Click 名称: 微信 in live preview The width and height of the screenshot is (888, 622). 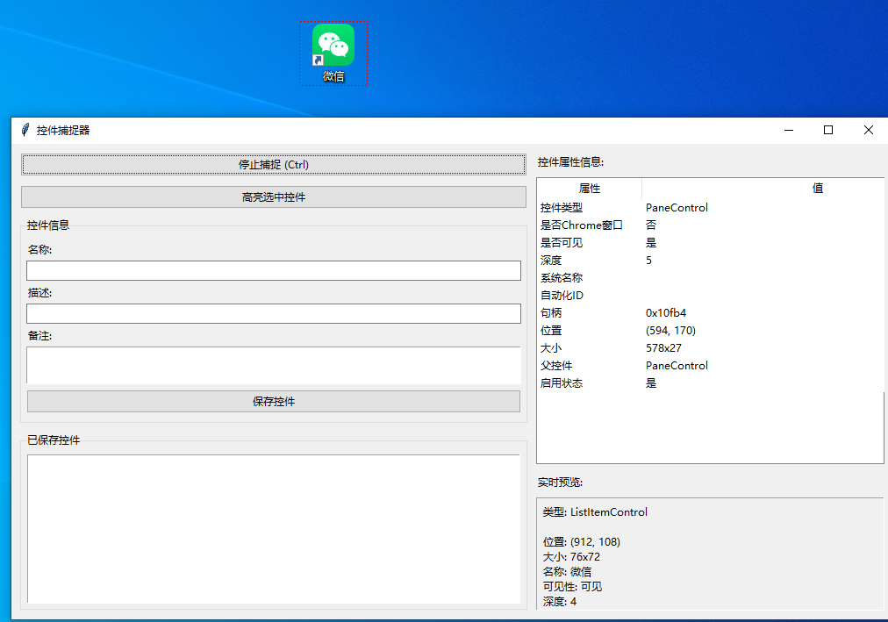(567, 572)
